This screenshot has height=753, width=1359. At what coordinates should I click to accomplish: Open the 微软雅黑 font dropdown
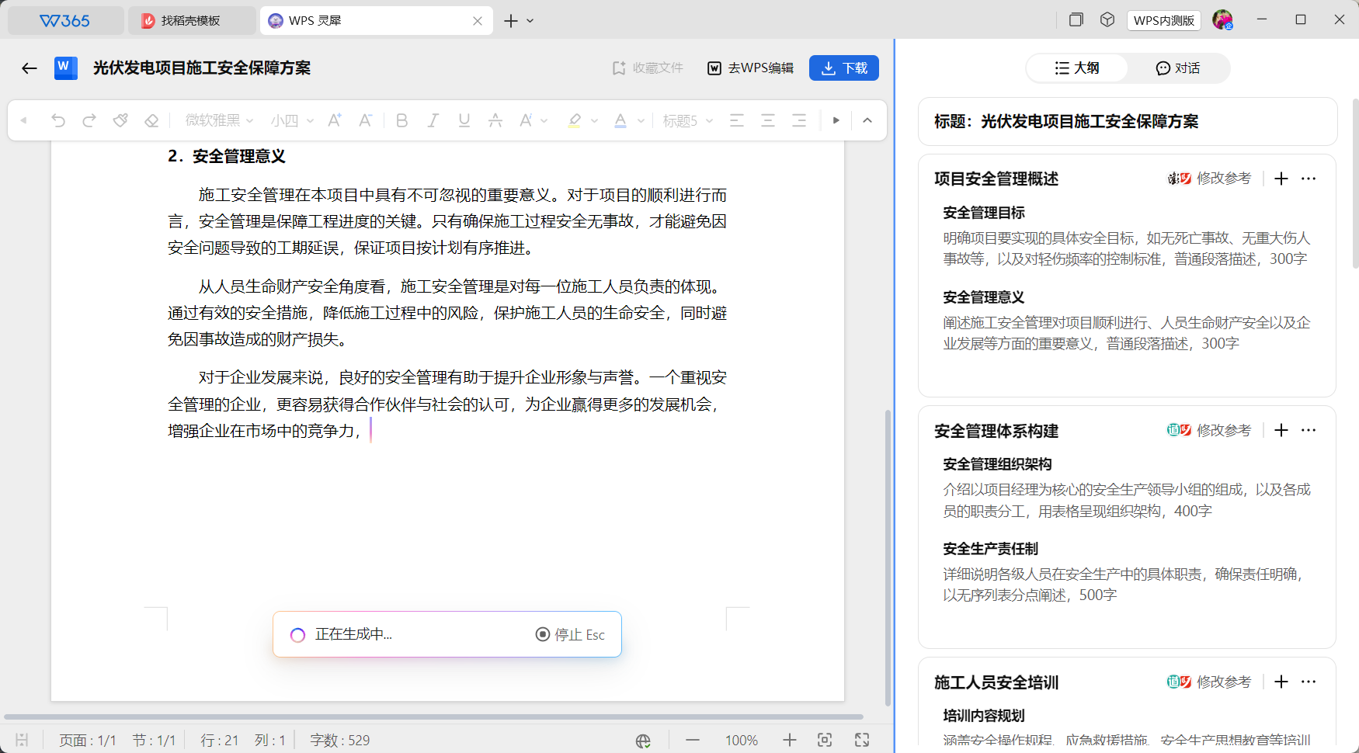[219, 120]
